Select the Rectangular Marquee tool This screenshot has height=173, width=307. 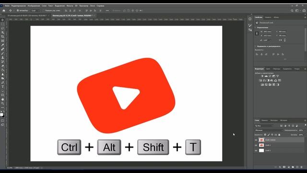tap(2, 24)
